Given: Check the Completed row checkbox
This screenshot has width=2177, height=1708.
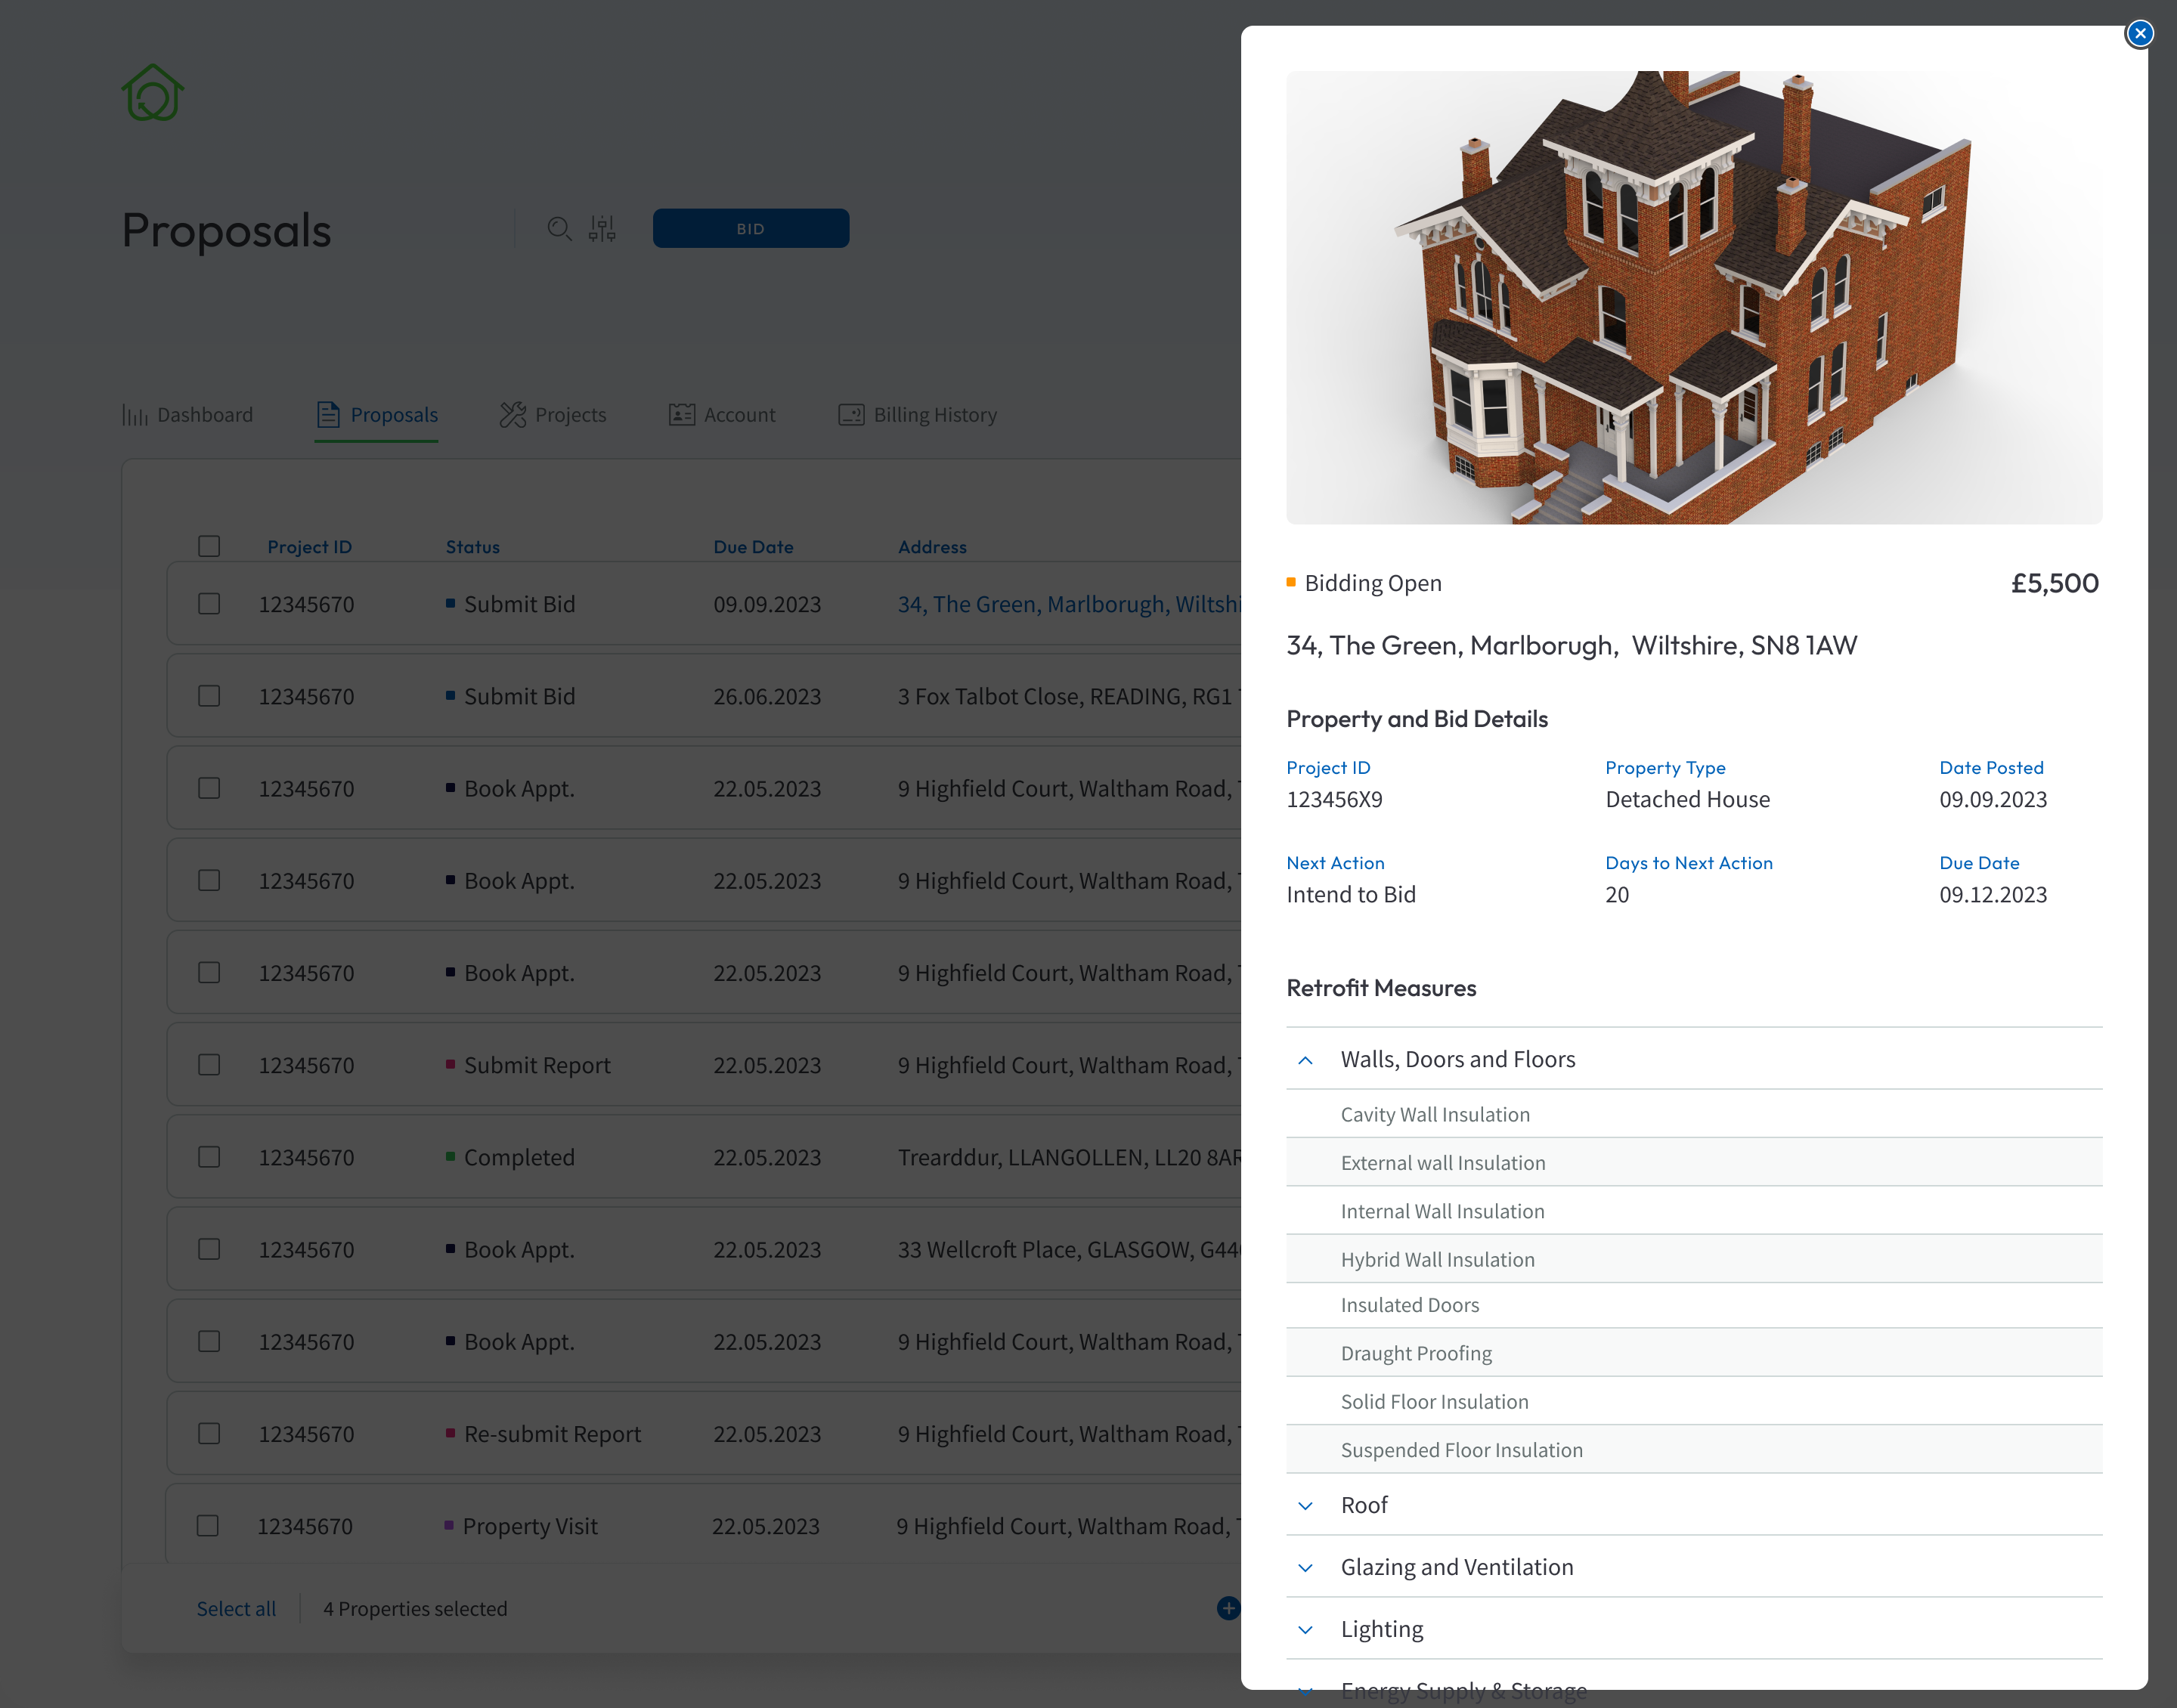Looking at the screenshot, I should [209, 1157].
